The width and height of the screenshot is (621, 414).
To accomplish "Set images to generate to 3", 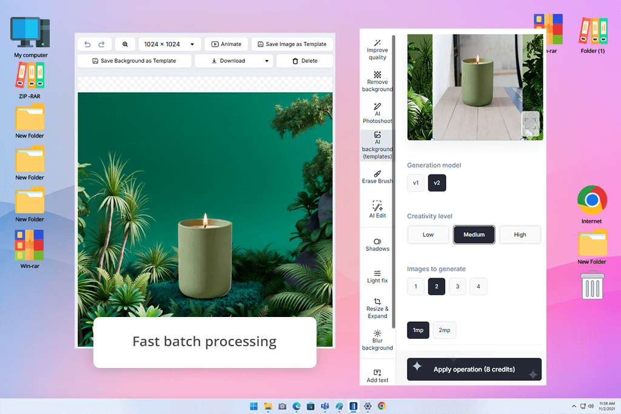I will click(x=457, y=287).
